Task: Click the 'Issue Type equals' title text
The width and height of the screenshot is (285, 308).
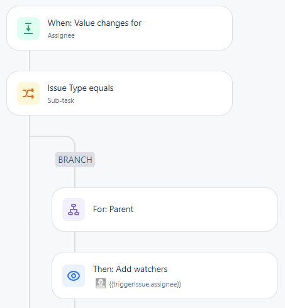Action: click(x=81, y=88)
